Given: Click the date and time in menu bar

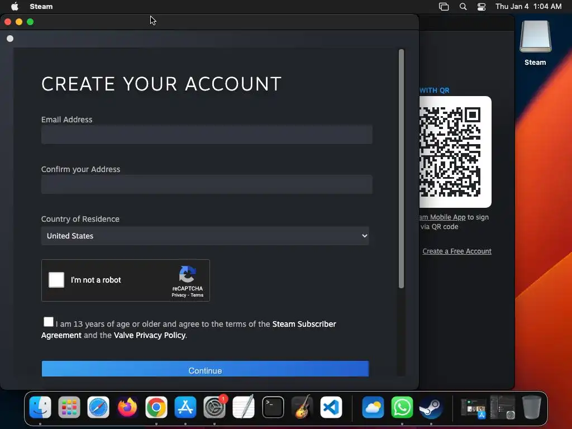Looking at the screenshot, I should click(528, 7).
